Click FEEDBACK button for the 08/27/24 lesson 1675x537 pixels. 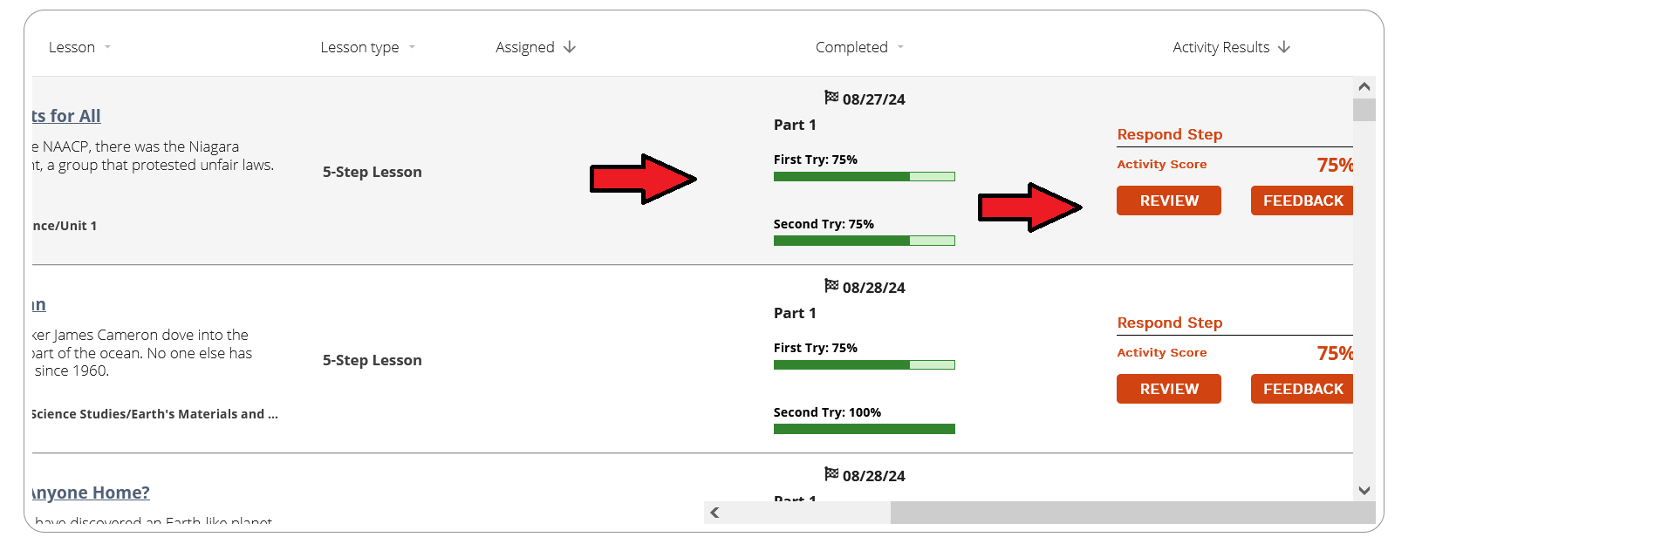point(1302,201)
